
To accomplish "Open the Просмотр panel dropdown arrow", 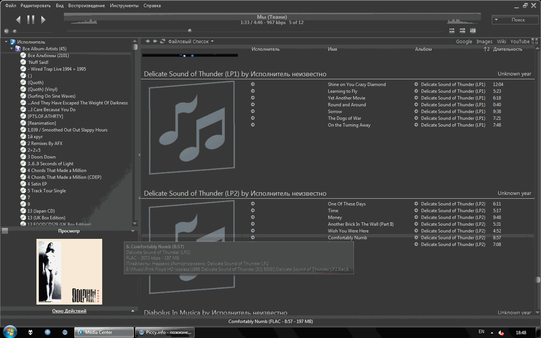I will coord(133,231).
